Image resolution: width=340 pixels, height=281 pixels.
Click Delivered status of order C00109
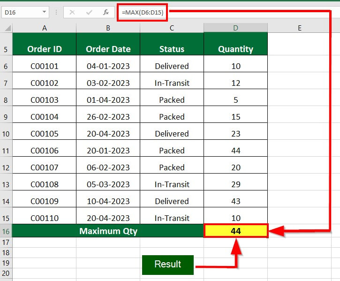(x=172, y=199)
